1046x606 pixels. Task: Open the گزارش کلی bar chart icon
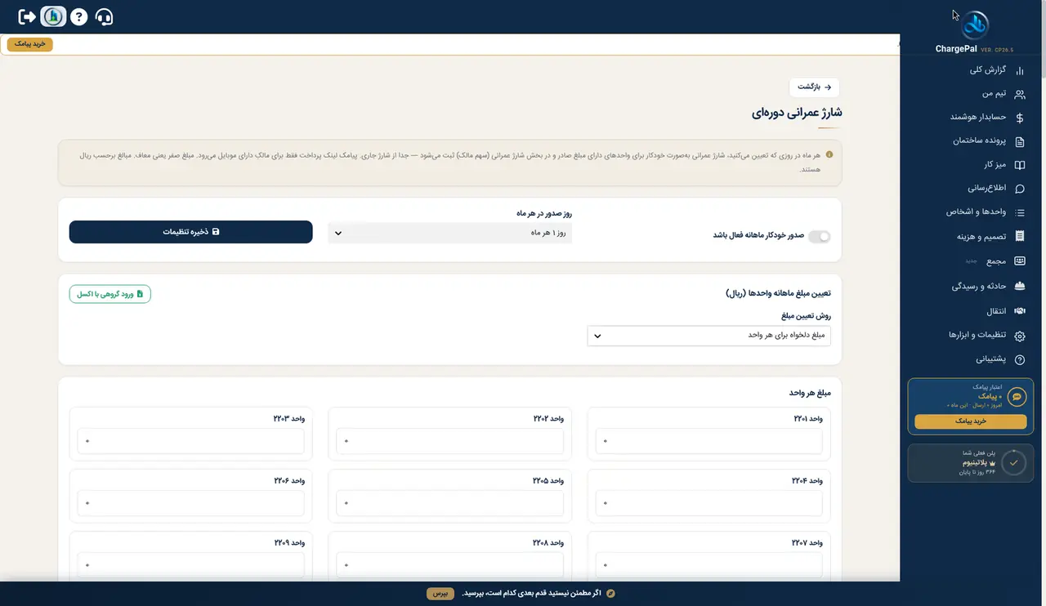tap(1019, 70)
